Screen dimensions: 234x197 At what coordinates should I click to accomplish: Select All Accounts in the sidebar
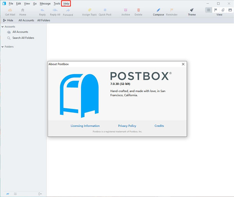point(20,32)
